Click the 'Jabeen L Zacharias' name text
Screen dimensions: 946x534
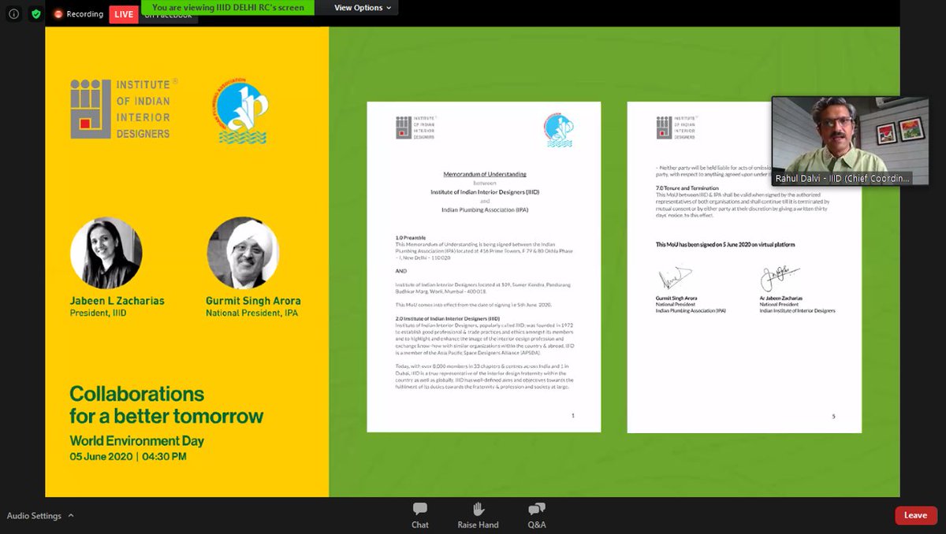[x=117, y=301]
